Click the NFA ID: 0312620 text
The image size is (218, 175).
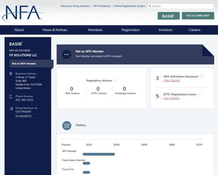(20, 50)
